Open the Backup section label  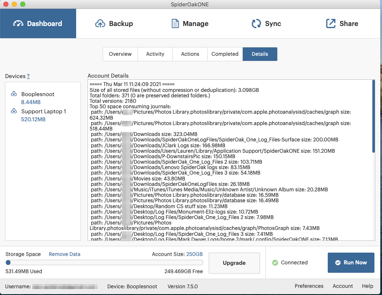121,23
